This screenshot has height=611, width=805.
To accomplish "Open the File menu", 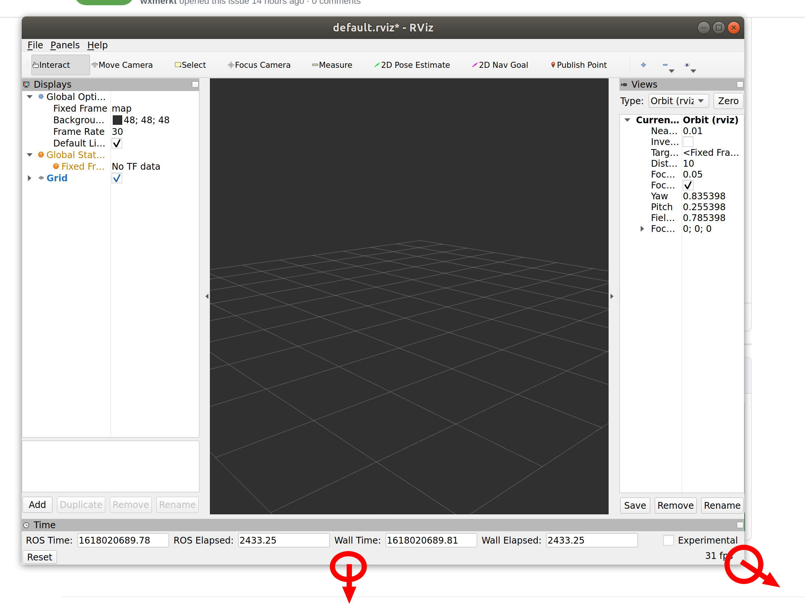I will [35, 45].
